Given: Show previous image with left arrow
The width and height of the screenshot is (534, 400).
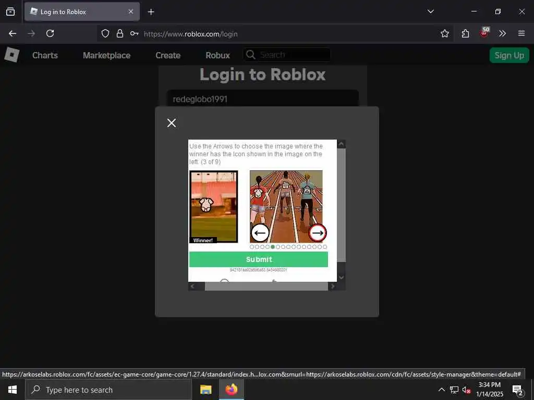Looking at the screenshot, I should pyautogui.click(x=260, y=233).
